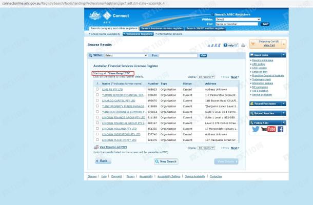Tick the checkbox for LINCOLN FINANCE GROUP PTY LTD

click(x=97, y=117)
